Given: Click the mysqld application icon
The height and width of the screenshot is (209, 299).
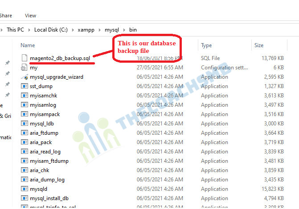Looking at the screenshot, I should click(x=25, y=189).
